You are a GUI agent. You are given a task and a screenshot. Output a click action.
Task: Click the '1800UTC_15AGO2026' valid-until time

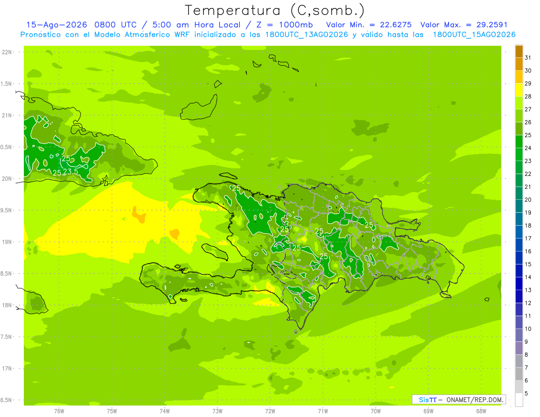pos(474,35)
